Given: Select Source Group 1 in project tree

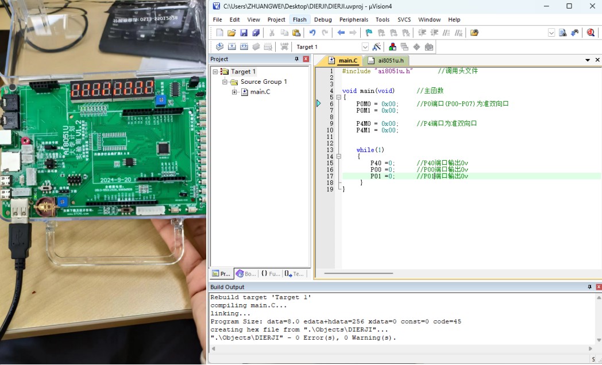Looking at the screenshot, I should [x=263, y=81].
